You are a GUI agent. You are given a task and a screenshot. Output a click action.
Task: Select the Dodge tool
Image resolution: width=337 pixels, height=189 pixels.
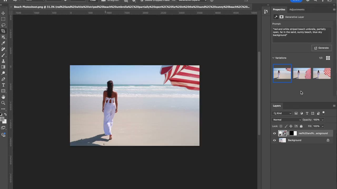(x=3, y=73)
